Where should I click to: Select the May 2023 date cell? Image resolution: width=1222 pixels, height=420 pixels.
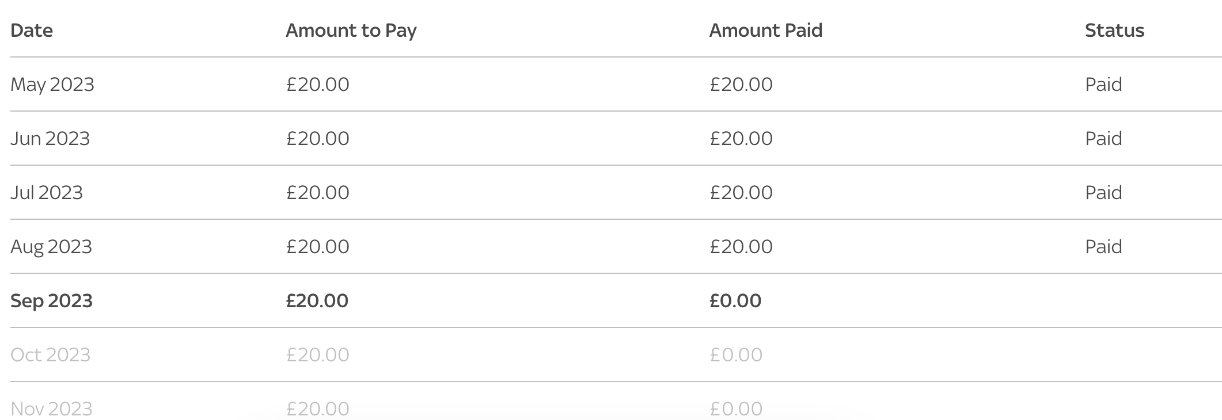coord(52,85)
